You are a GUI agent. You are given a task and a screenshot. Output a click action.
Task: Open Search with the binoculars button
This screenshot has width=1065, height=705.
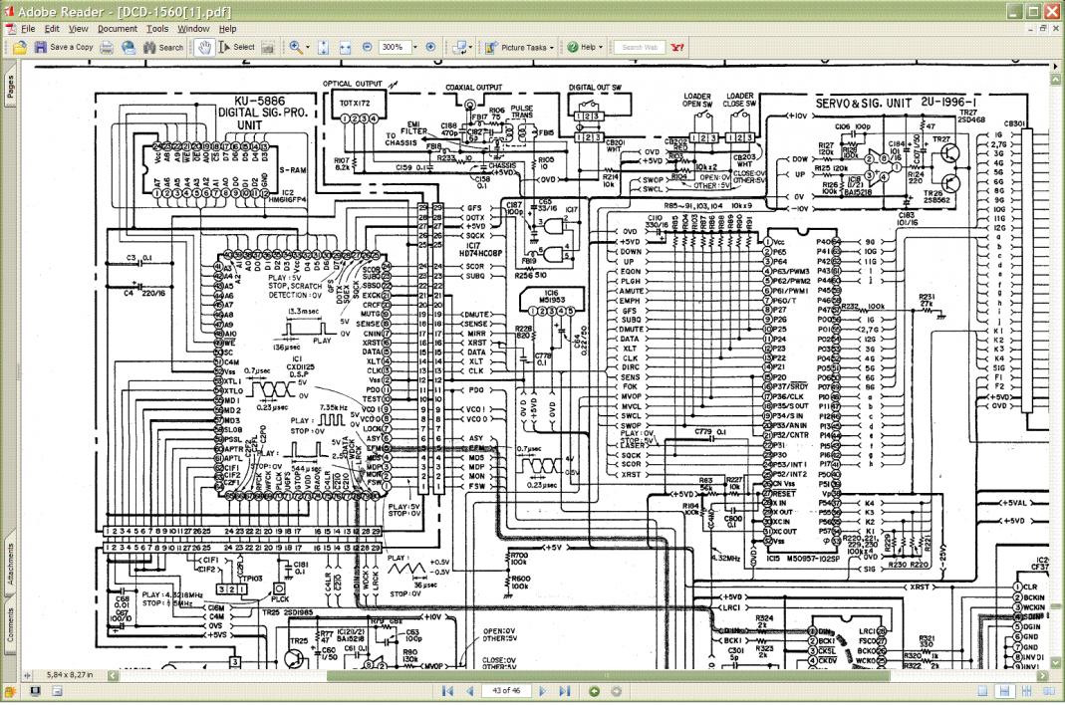click(x=163, y=48)
